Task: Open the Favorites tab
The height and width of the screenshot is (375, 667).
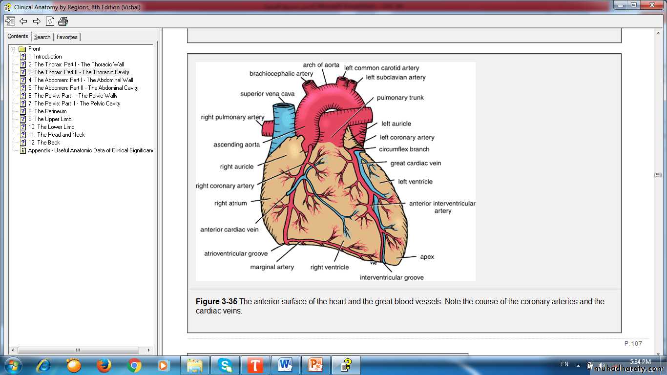Action: pyautogui.click(x=67, y=37)
